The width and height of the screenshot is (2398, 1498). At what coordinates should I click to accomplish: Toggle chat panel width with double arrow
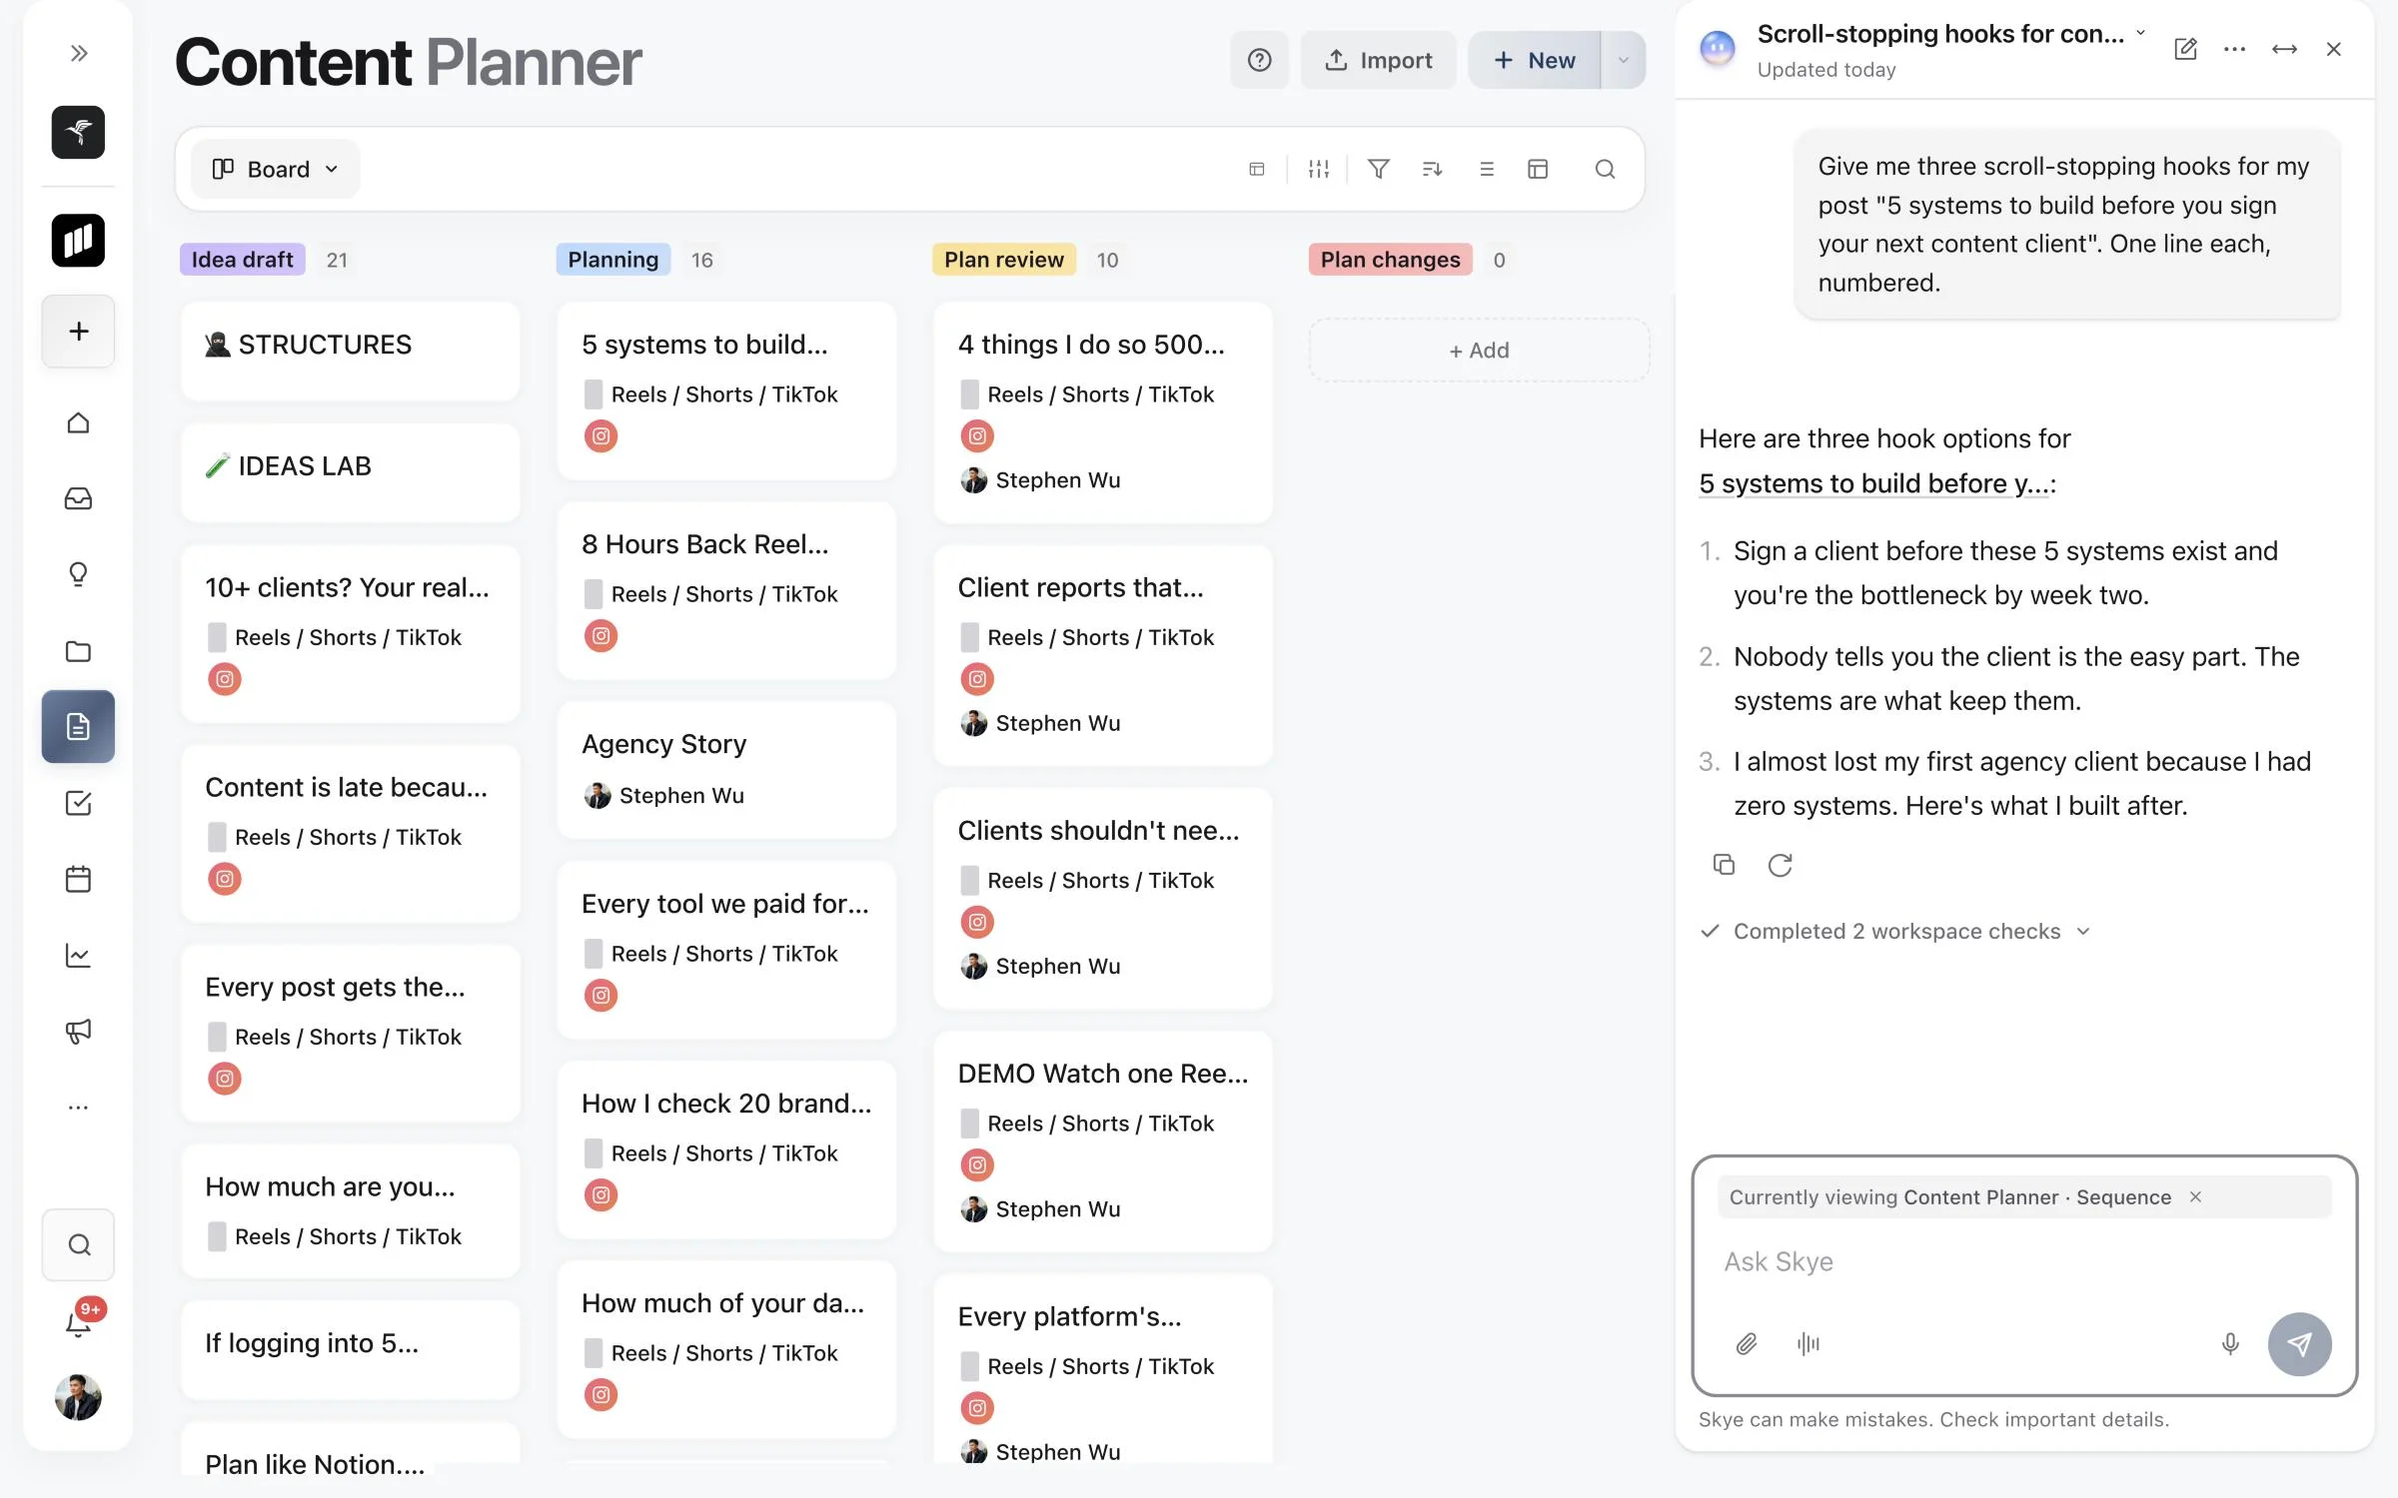[2284, 49]
